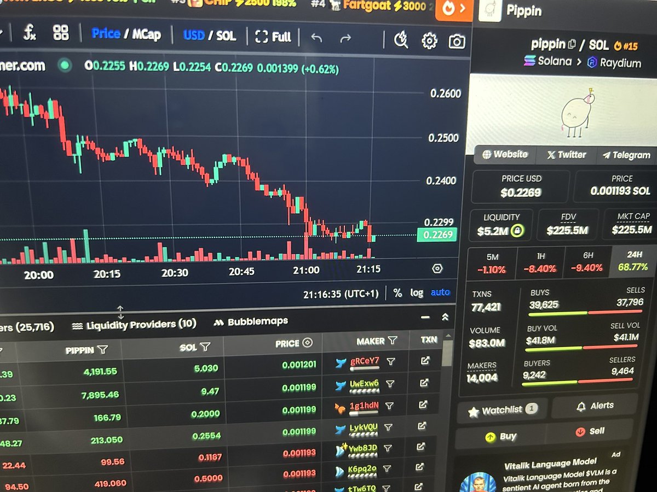
Task: Toggle the PRICE column currency icon
Action: tap(307, 343)
